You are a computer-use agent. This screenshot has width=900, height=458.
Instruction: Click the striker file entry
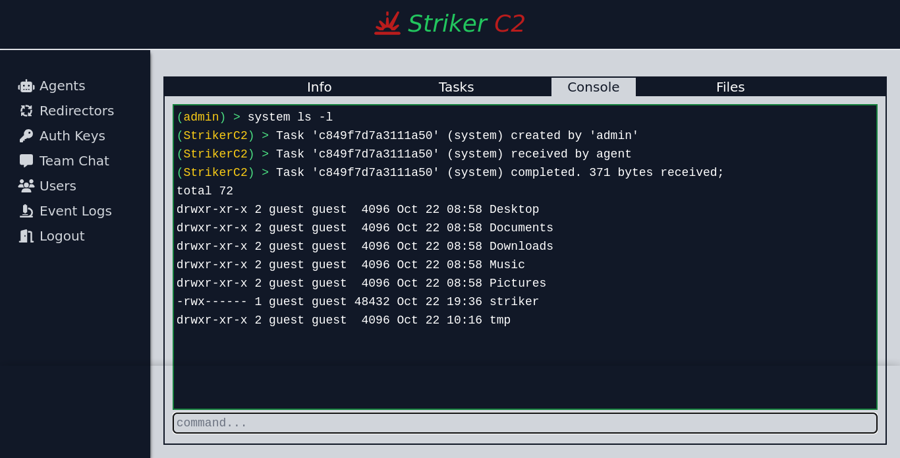pyautogui.click(x=358, y=302)
